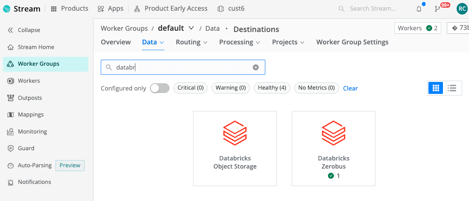469x201 pixels.
Task: Open Worker Groups in sidebar
Action: [46, 64]
